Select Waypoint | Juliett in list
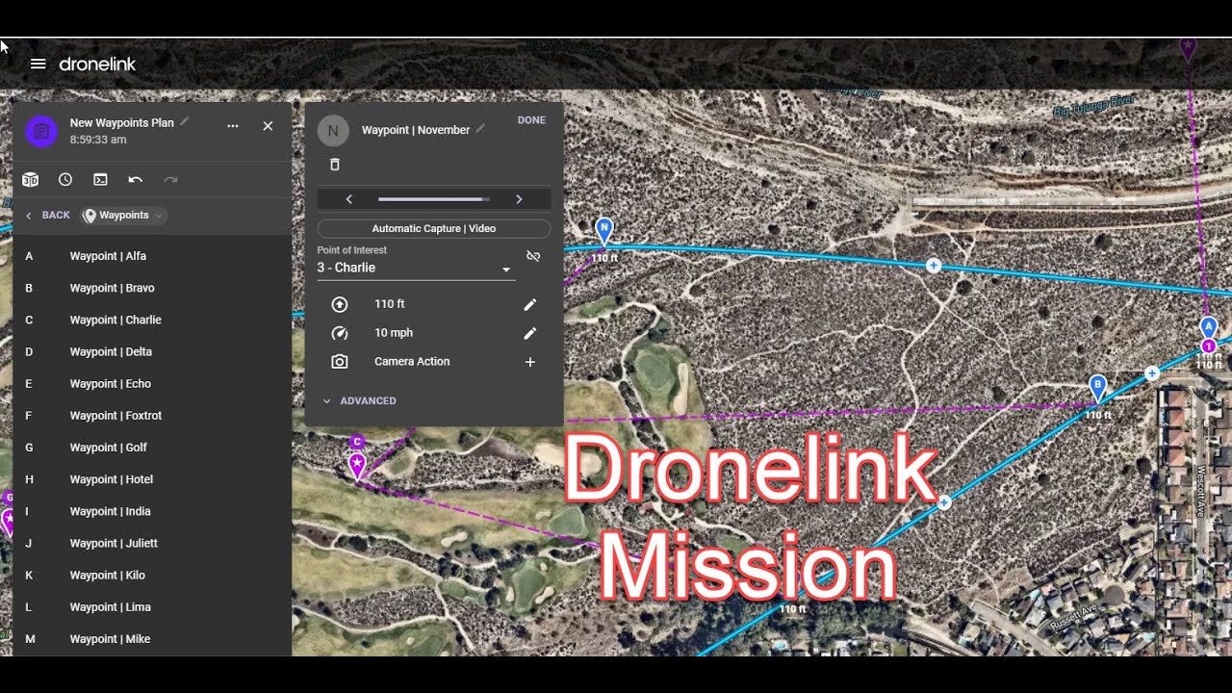The height and width of the screenshot is (693, 1232). 152,543
